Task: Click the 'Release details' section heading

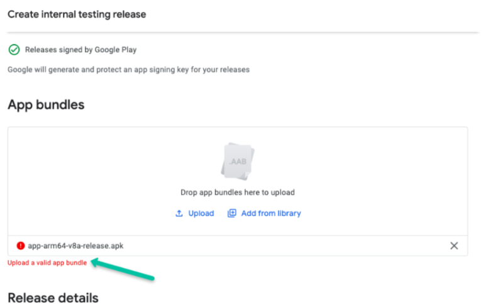Action: 53,298
